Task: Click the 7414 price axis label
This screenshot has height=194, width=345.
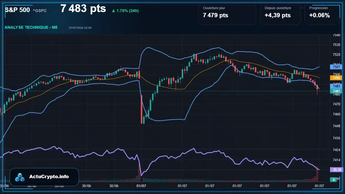Action: [336, 160]
